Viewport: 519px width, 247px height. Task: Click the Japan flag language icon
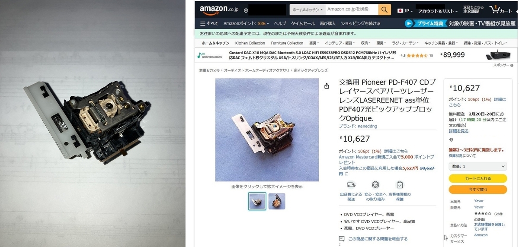400,10
